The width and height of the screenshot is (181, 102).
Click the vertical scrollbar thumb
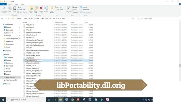point(180,65)
